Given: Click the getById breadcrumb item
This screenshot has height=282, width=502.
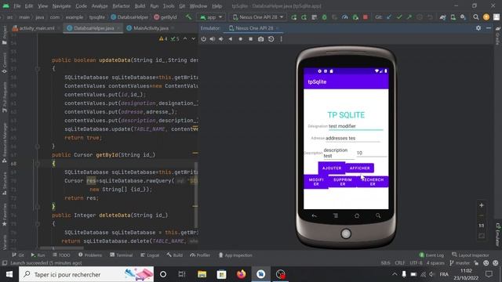Looking at the screenshot, I should click(x=166, y=17).
